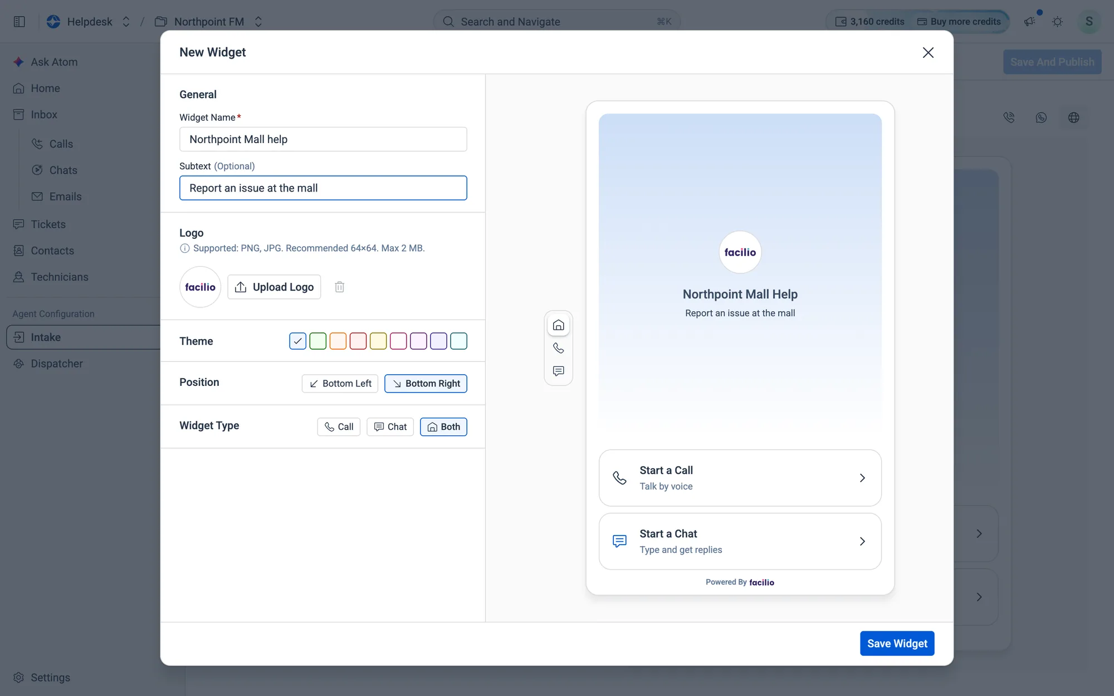Go to Technicians in sidebar

[59, 277]
